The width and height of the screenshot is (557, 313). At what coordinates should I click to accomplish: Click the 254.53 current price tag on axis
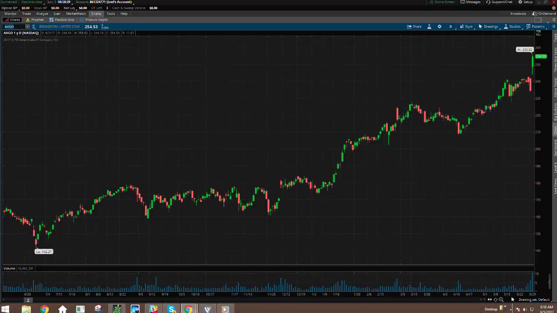coord(541,57)
